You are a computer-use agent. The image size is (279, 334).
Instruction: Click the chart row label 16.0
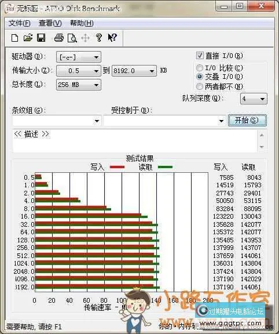coord(27,216)
